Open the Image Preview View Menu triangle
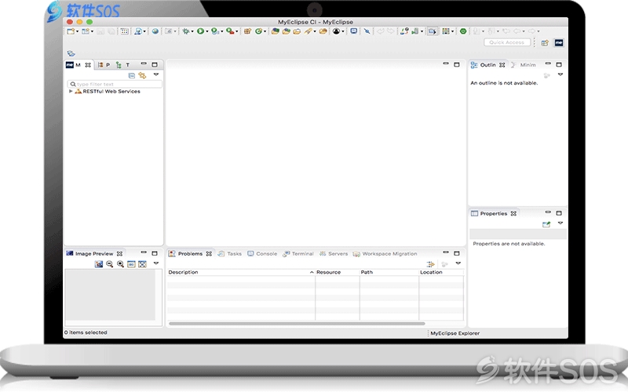This screenshot has height=392, width=628. click(156, 263)
